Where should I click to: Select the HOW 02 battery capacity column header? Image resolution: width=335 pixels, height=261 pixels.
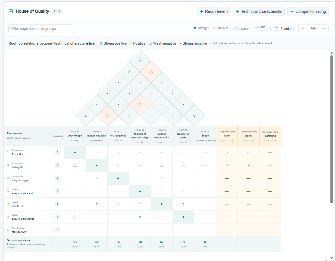97,136
